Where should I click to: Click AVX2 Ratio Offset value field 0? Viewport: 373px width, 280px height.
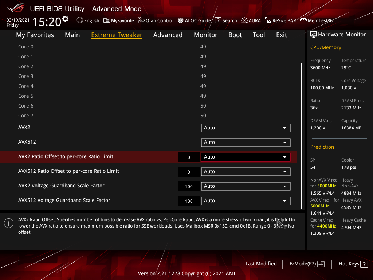189,157
